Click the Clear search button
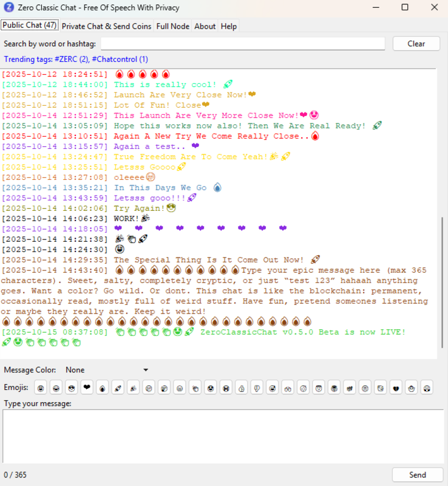Screen dimensions: 448x486 pos(416,44)
